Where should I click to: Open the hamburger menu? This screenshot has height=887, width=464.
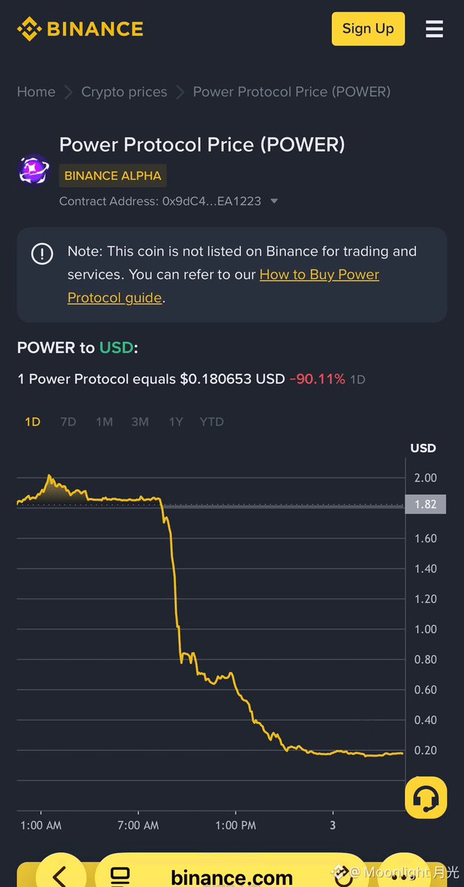tap(434, 29)
